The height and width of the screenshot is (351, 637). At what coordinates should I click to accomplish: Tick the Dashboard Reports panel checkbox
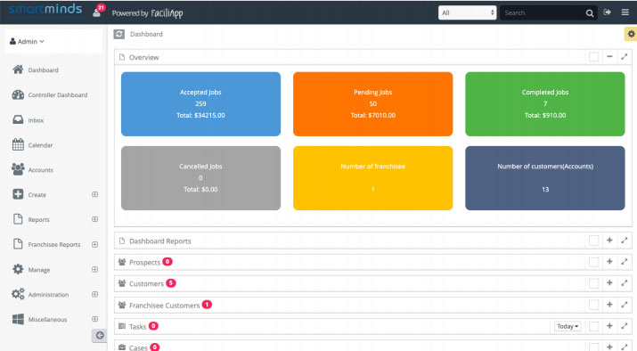click(593, 241)
